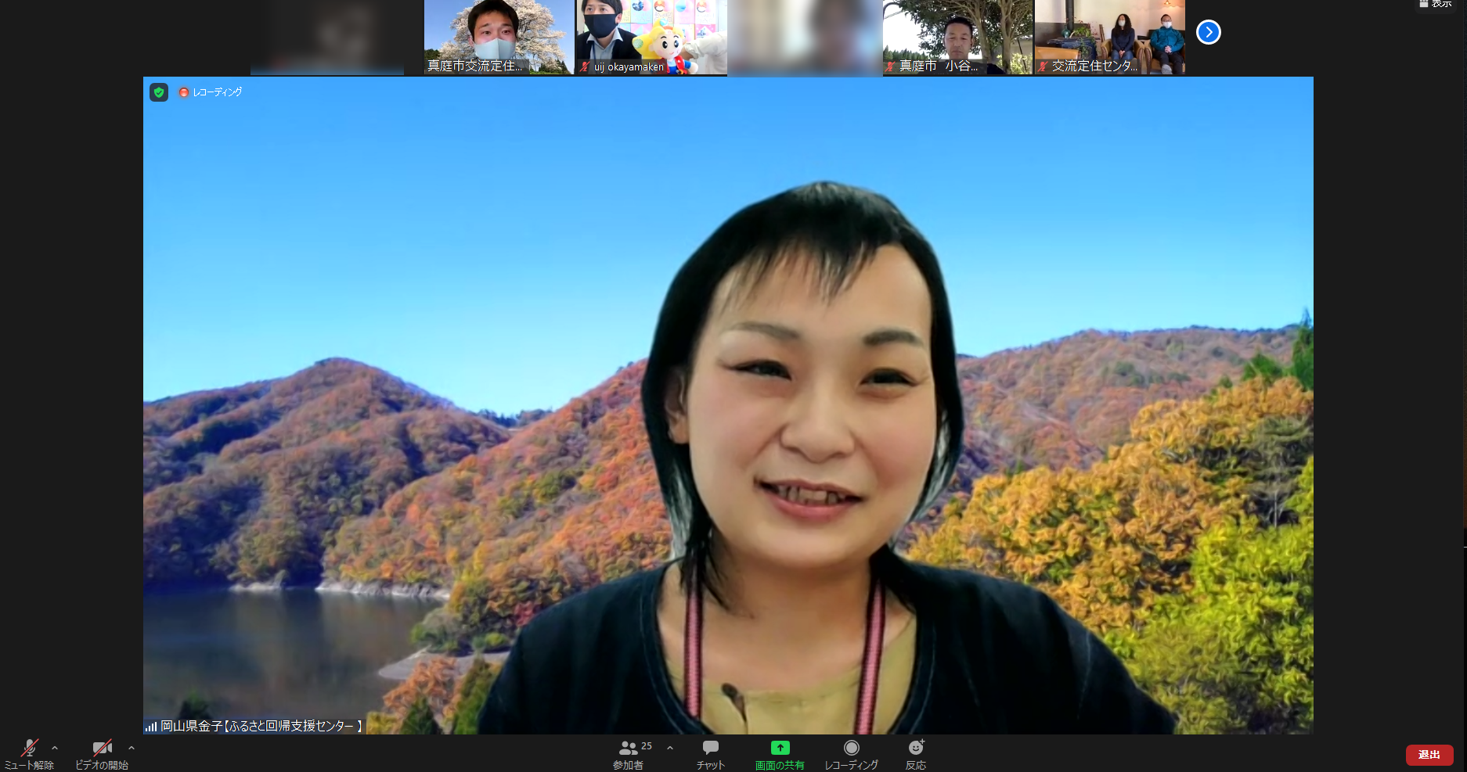Click the green encryption shield icon
The width and height of the screenshot is (1467, 772).
pyautogui.click(x=159, y=92)
